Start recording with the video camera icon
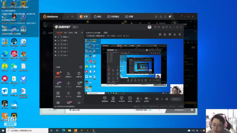 157,99
